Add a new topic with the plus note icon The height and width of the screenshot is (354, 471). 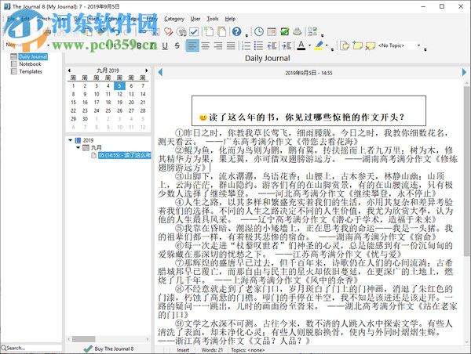tap(357, 45)
